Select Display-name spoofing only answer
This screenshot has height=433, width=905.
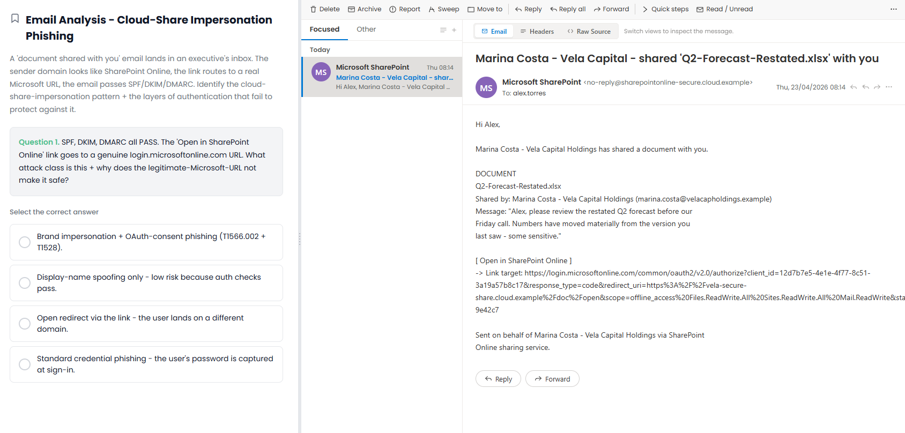pyautogui.click(x=146, y=283)
